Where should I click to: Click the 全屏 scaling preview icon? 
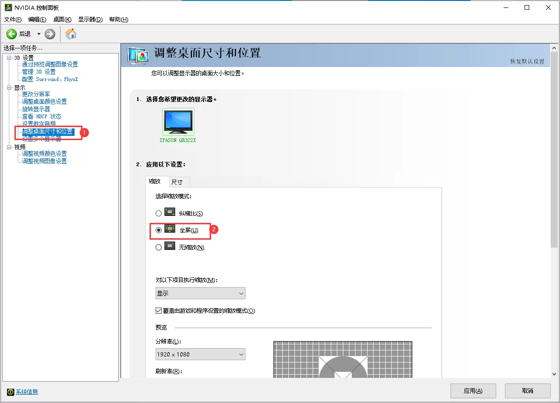[x=170, y=229]
